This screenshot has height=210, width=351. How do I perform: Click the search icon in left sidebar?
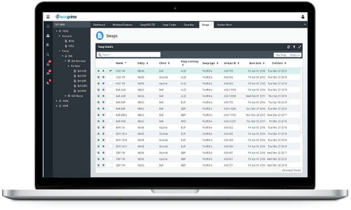pos(48,54)
